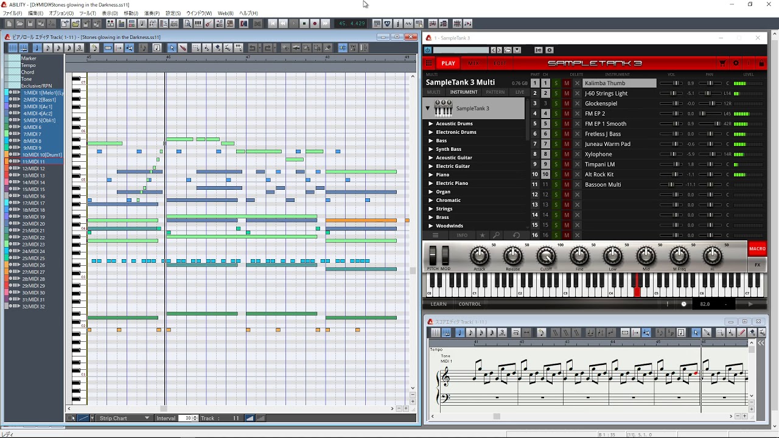This screenshot has width=779, height=438.
Task: Switch to the PATTERN tab in SampleTank browser
Action: 495,92
